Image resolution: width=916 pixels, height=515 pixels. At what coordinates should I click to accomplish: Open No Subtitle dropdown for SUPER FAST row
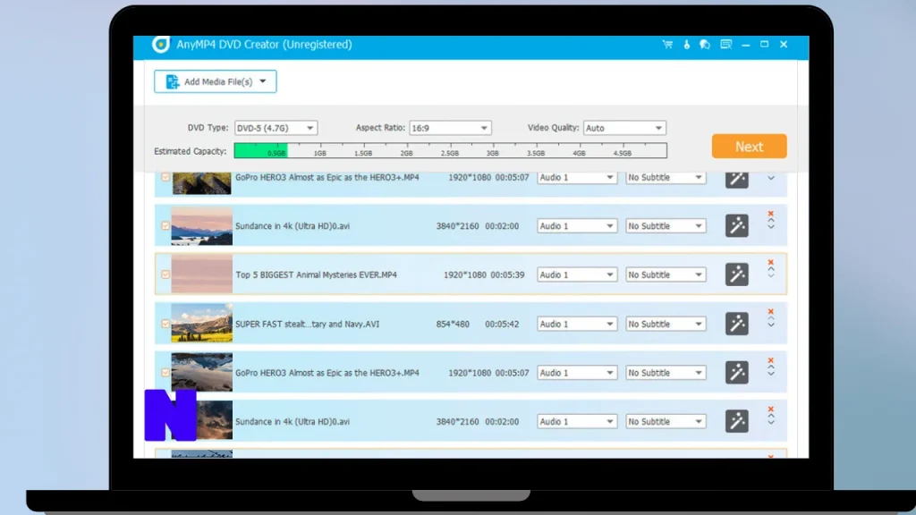tap(666, 324)
